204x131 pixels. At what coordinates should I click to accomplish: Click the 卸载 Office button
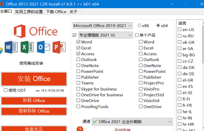pos(34,101)
